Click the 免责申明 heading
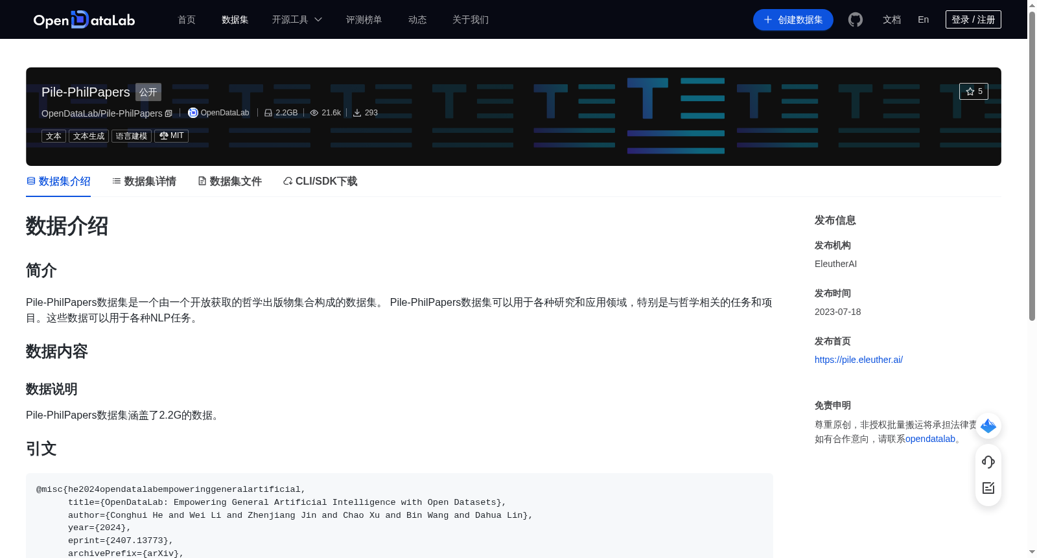 tap(833, 406)
